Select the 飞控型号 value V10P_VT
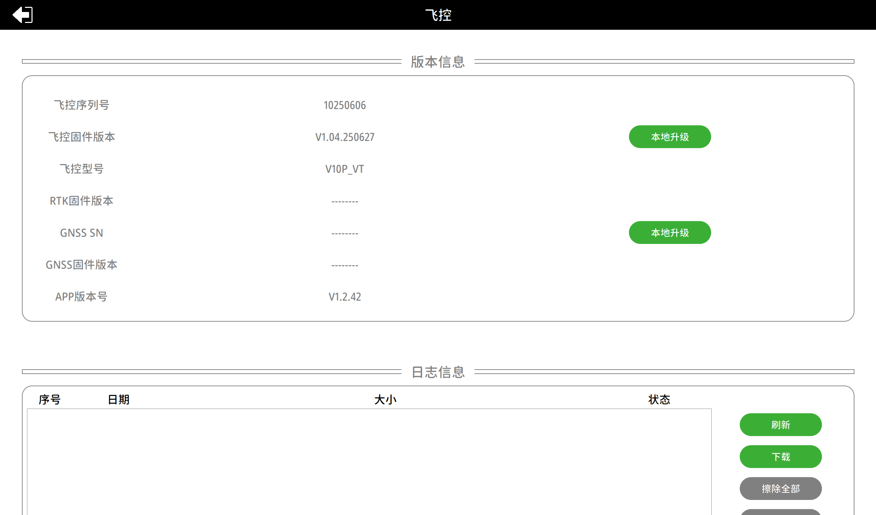Image resolution: width=876 pixels, height=515 pixels. [x=344, y=169]
